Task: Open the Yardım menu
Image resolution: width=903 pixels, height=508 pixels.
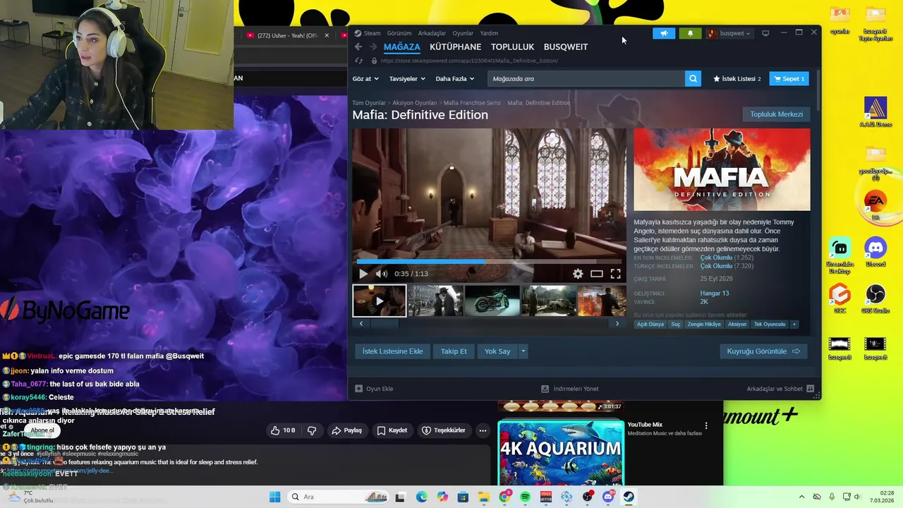Action: (489, 33)
